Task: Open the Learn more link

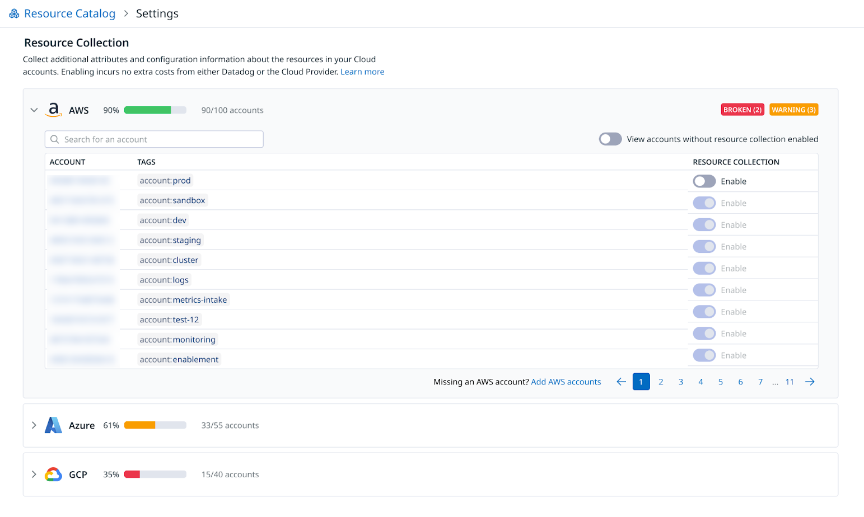Action: click(x=362, y=72)
